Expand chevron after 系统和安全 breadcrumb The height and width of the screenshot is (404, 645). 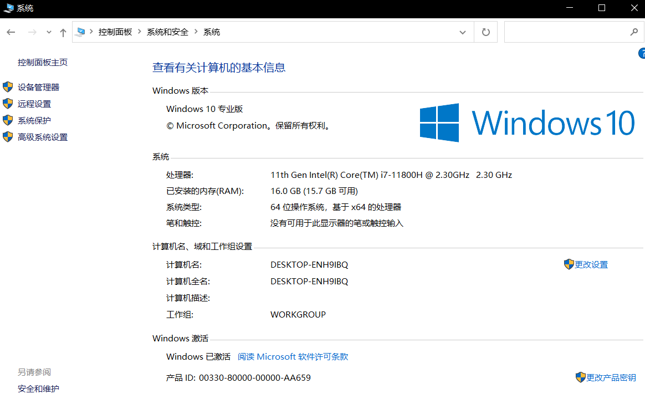196,32
